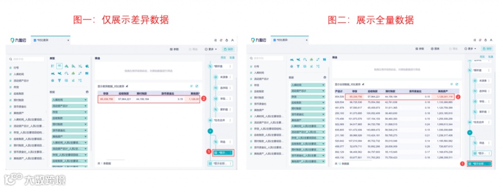503x189 pixels.
Task: Open the 更多 dropdown in left window
Action: click(x=211, y=49)
